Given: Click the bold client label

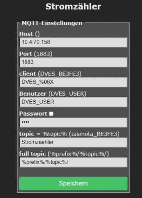Looking at the screenshot, I should point(28,74).
